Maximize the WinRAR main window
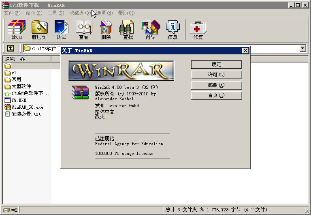Viewport: 311px width, 215px height. (x=298, y=5)
